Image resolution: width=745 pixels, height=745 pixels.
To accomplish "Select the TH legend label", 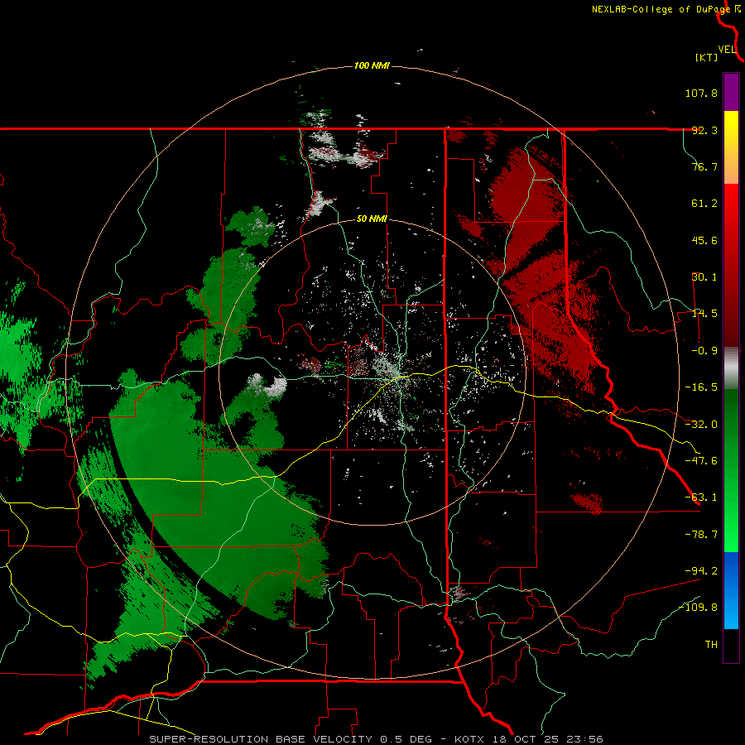I will (711, 645).
